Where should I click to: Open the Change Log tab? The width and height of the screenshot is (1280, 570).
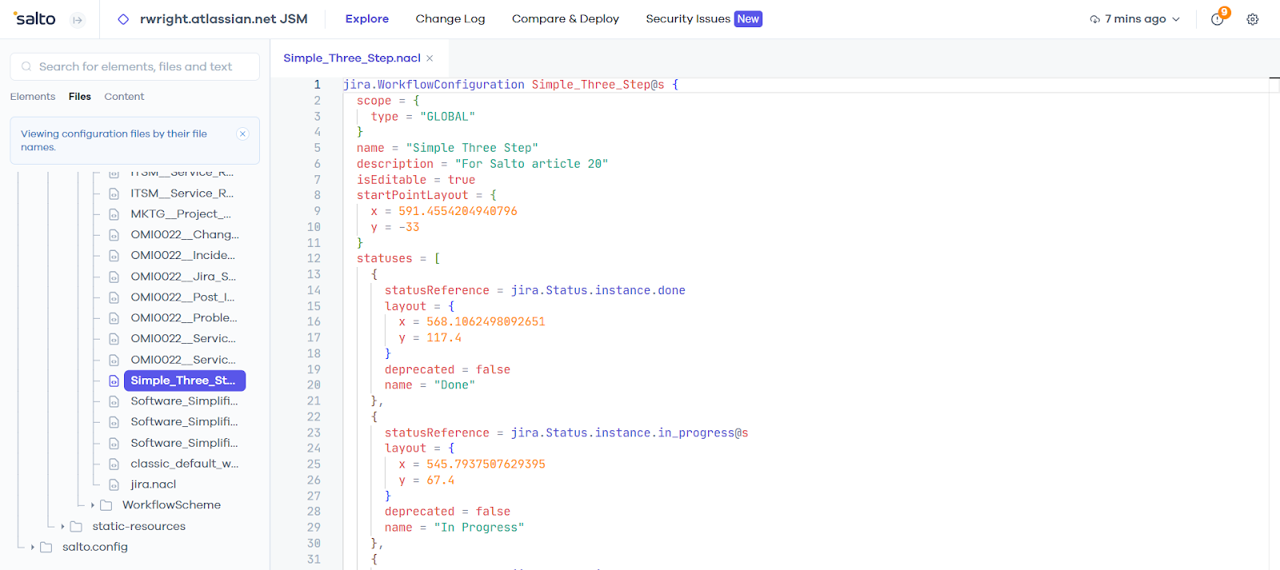click(x=450, y=18)
